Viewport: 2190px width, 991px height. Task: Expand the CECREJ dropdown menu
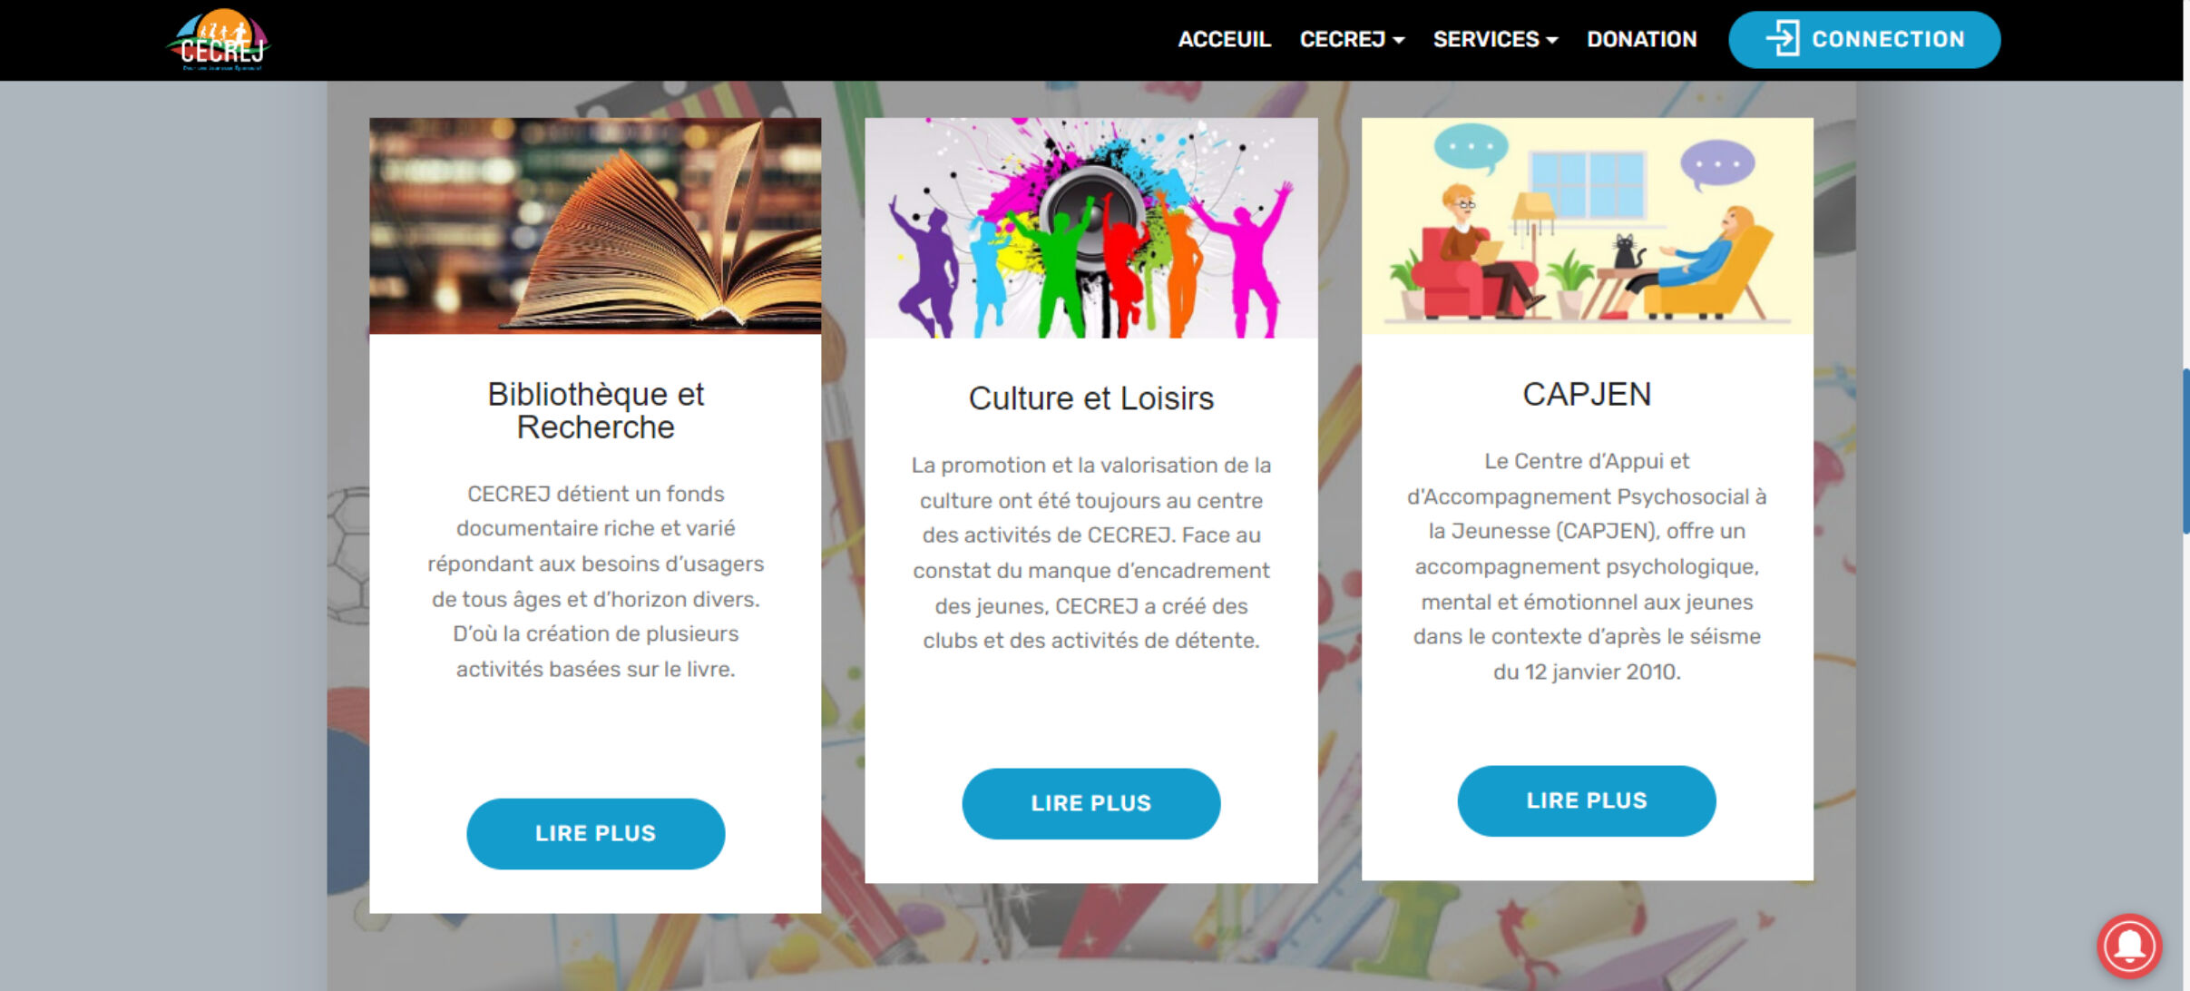point(1352,39)
